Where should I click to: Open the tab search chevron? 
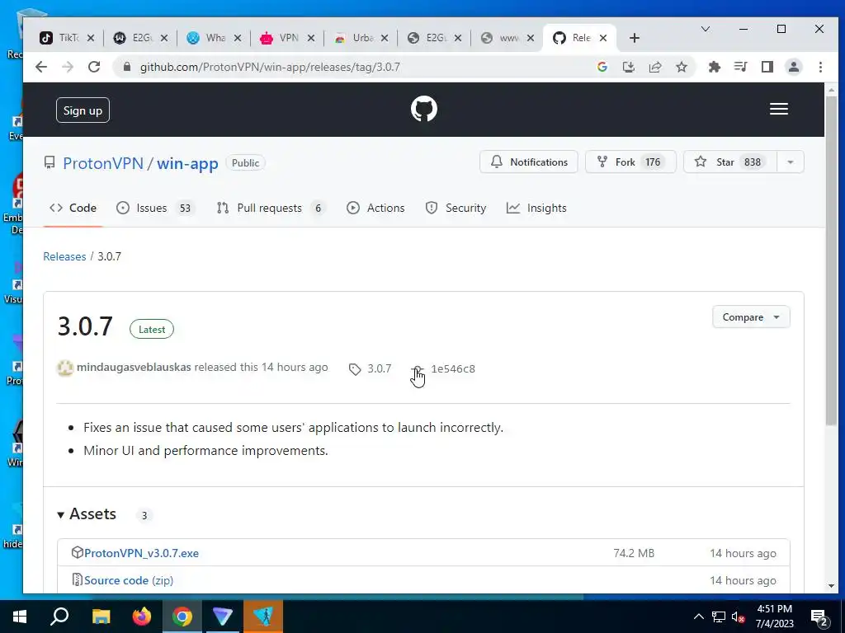click(706, 29)
